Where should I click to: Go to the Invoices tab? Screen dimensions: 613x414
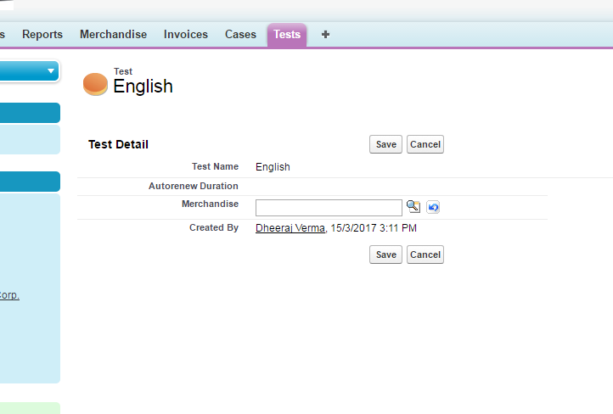click(185, 35)
